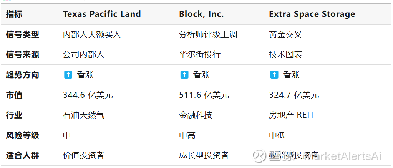Screen dimensions: 393x168
Task: Click the 信号类型 row label
Action: (23, 35)
